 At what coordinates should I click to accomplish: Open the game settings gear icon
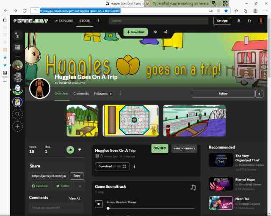[155, 32]
